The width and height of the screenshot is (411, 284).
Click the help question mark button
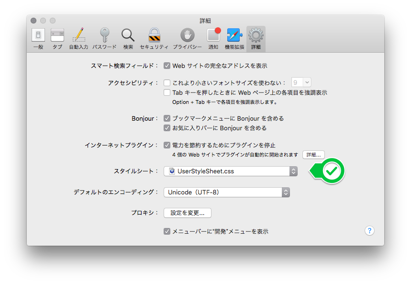pyautogui.click(x=369, y=231)
